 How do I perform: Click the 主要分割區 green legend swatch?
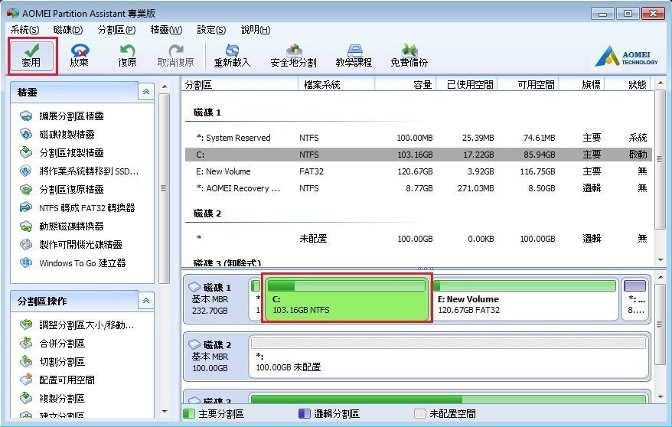click(189, 414)
